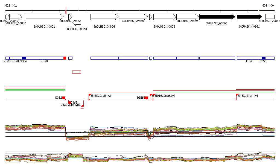The image size is (280, 167).
Task: Click the SAOUHSC_00861 label text
Action: tap(249, 27)
